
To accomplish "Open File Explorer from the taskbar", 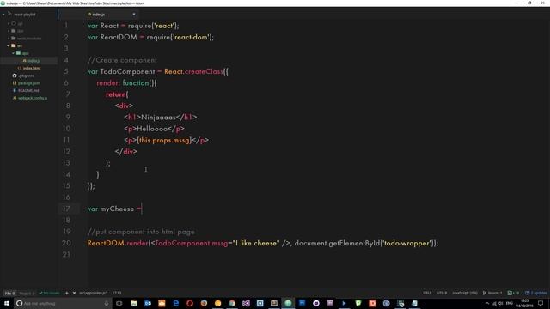I will (x=134, y=303).
